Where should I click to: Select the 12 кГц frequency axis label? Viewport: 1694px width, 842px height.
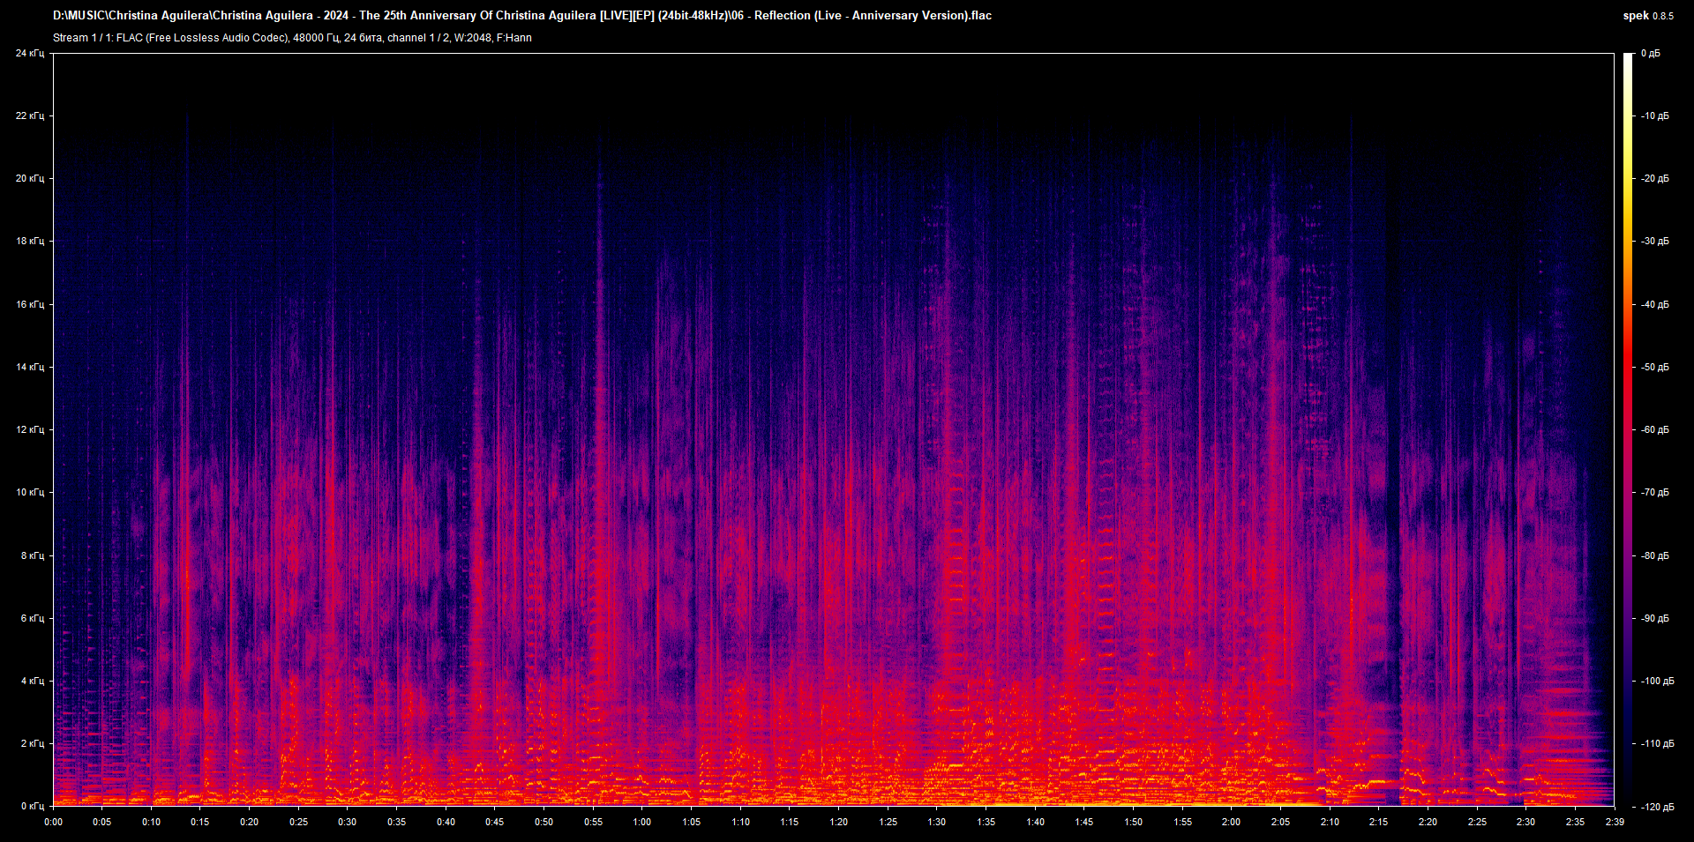(x=31, y=429)
